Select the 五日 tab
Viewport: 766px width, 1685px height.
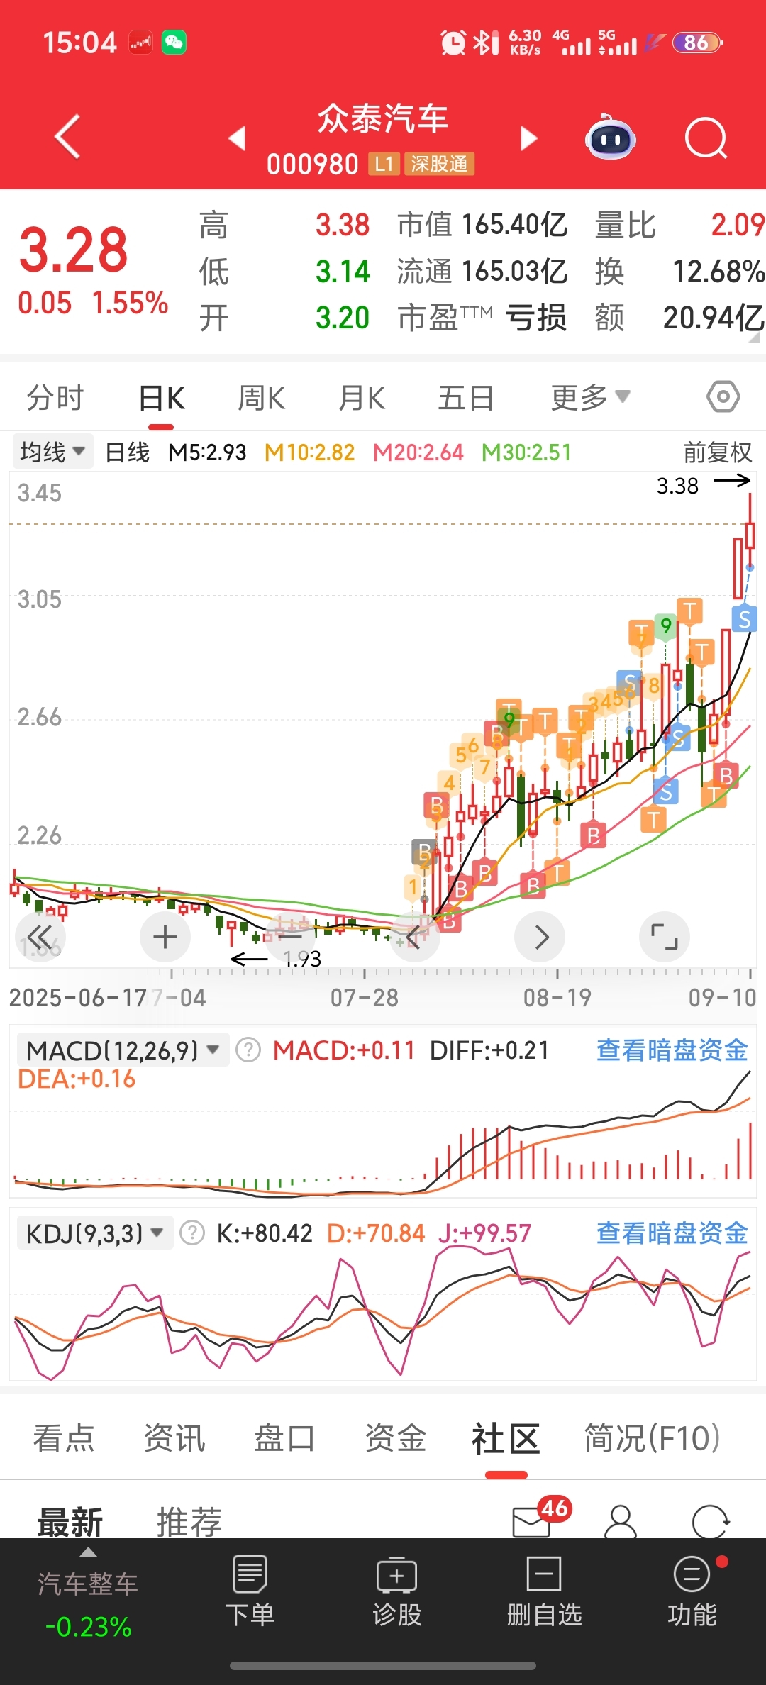coord(465,398)
